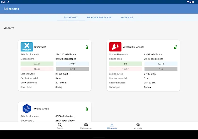Click Grandvalira's last snowfall date 27-03-2023
The width and height of the screenshot is (198, 139).
(x=62, y=74)
